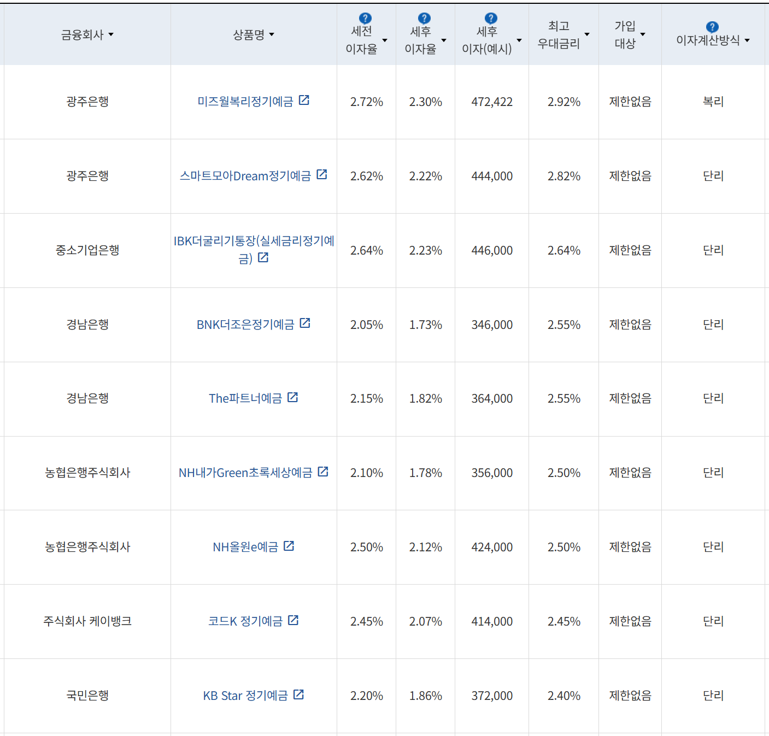Open NH올원e예금 via its external link icon
Screen dimensions: 769x736
click(x=290, y=546)
